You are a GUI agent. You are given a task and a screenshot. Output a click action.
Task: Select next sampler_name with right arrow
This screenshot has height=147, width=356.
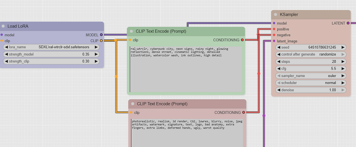coord(343,76)
